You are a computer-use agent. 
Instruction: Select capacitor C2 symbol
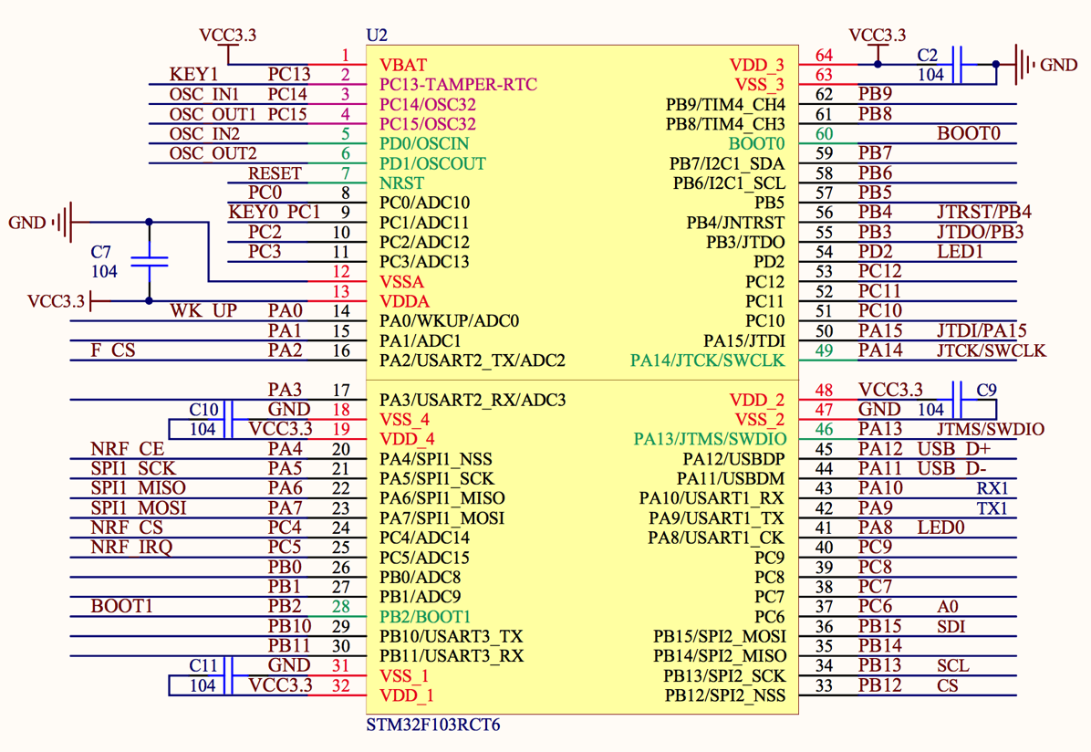click(x=957, y=65)
